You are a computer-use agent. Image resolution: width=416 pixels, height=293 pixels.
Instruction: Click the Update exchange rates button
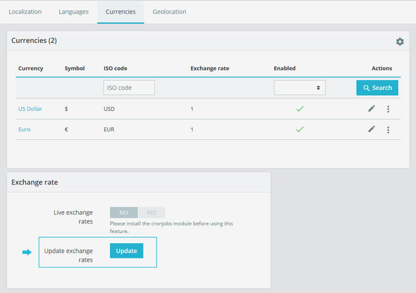pos(126,250)
